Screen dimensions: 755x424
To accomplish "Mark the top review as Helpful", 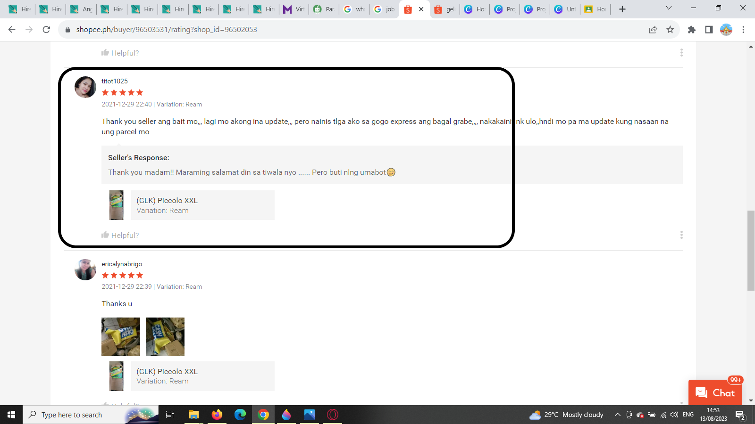I will (120, 53).
